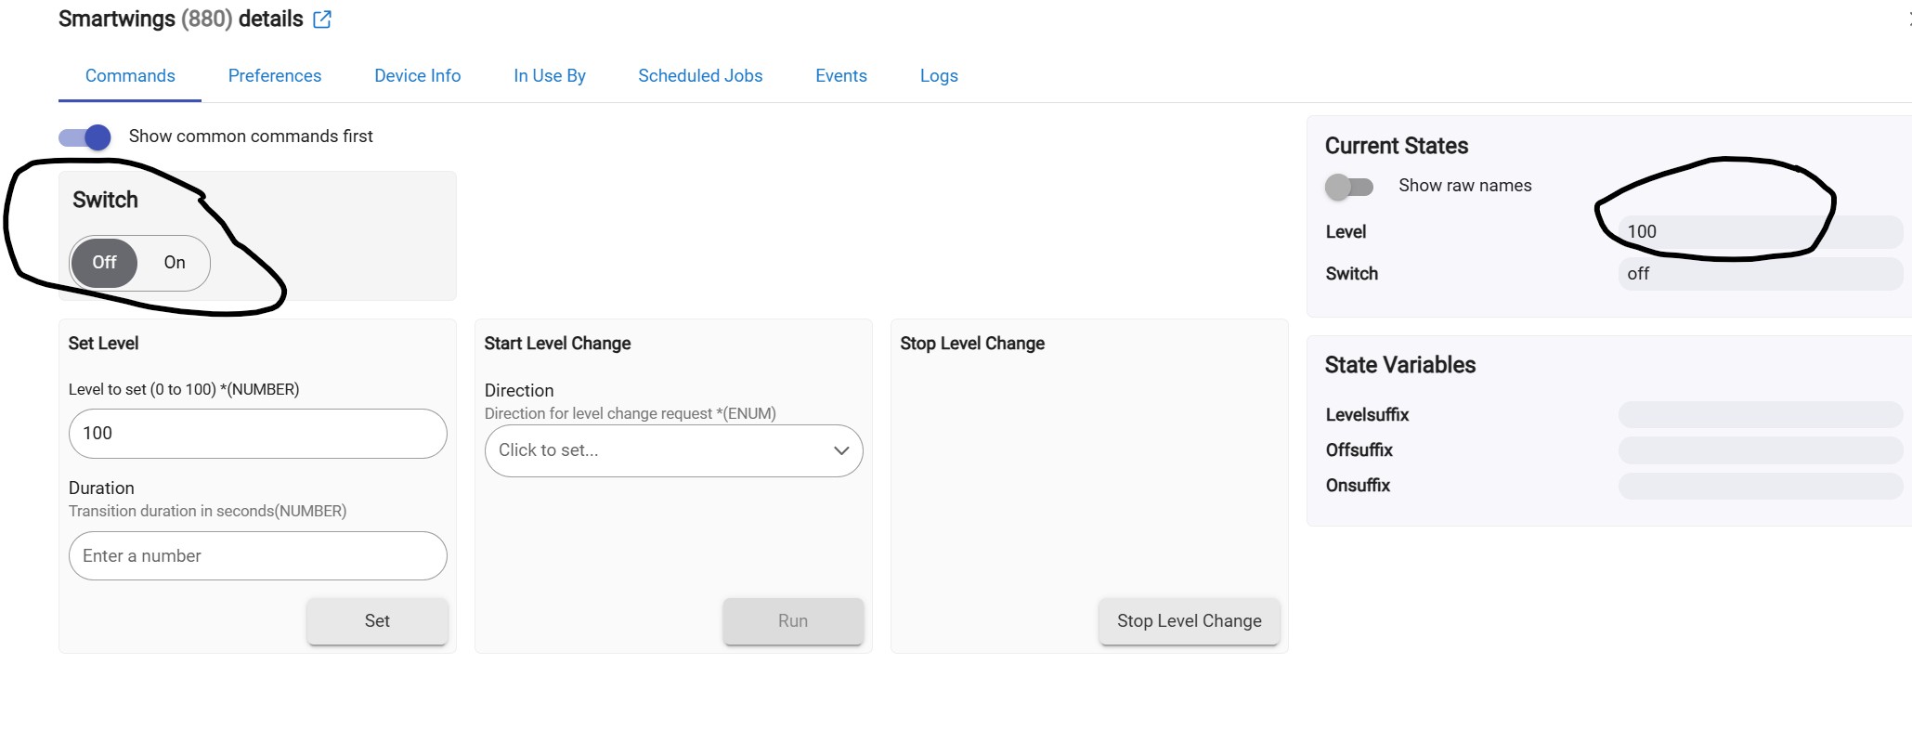Show the Logs tab
Image resolution: width=1912 pixels, height=742 pixels.
coord(938,76)
